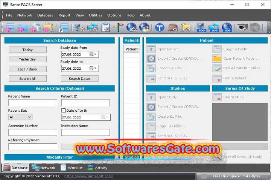Open Study date to calendar dropdown
The width and height of the screenshot is (271, 180).
point(93,68)
